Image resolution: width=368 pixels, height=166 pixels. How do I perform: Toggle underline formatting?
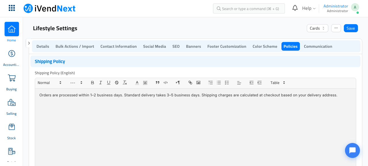coord(109,83)
